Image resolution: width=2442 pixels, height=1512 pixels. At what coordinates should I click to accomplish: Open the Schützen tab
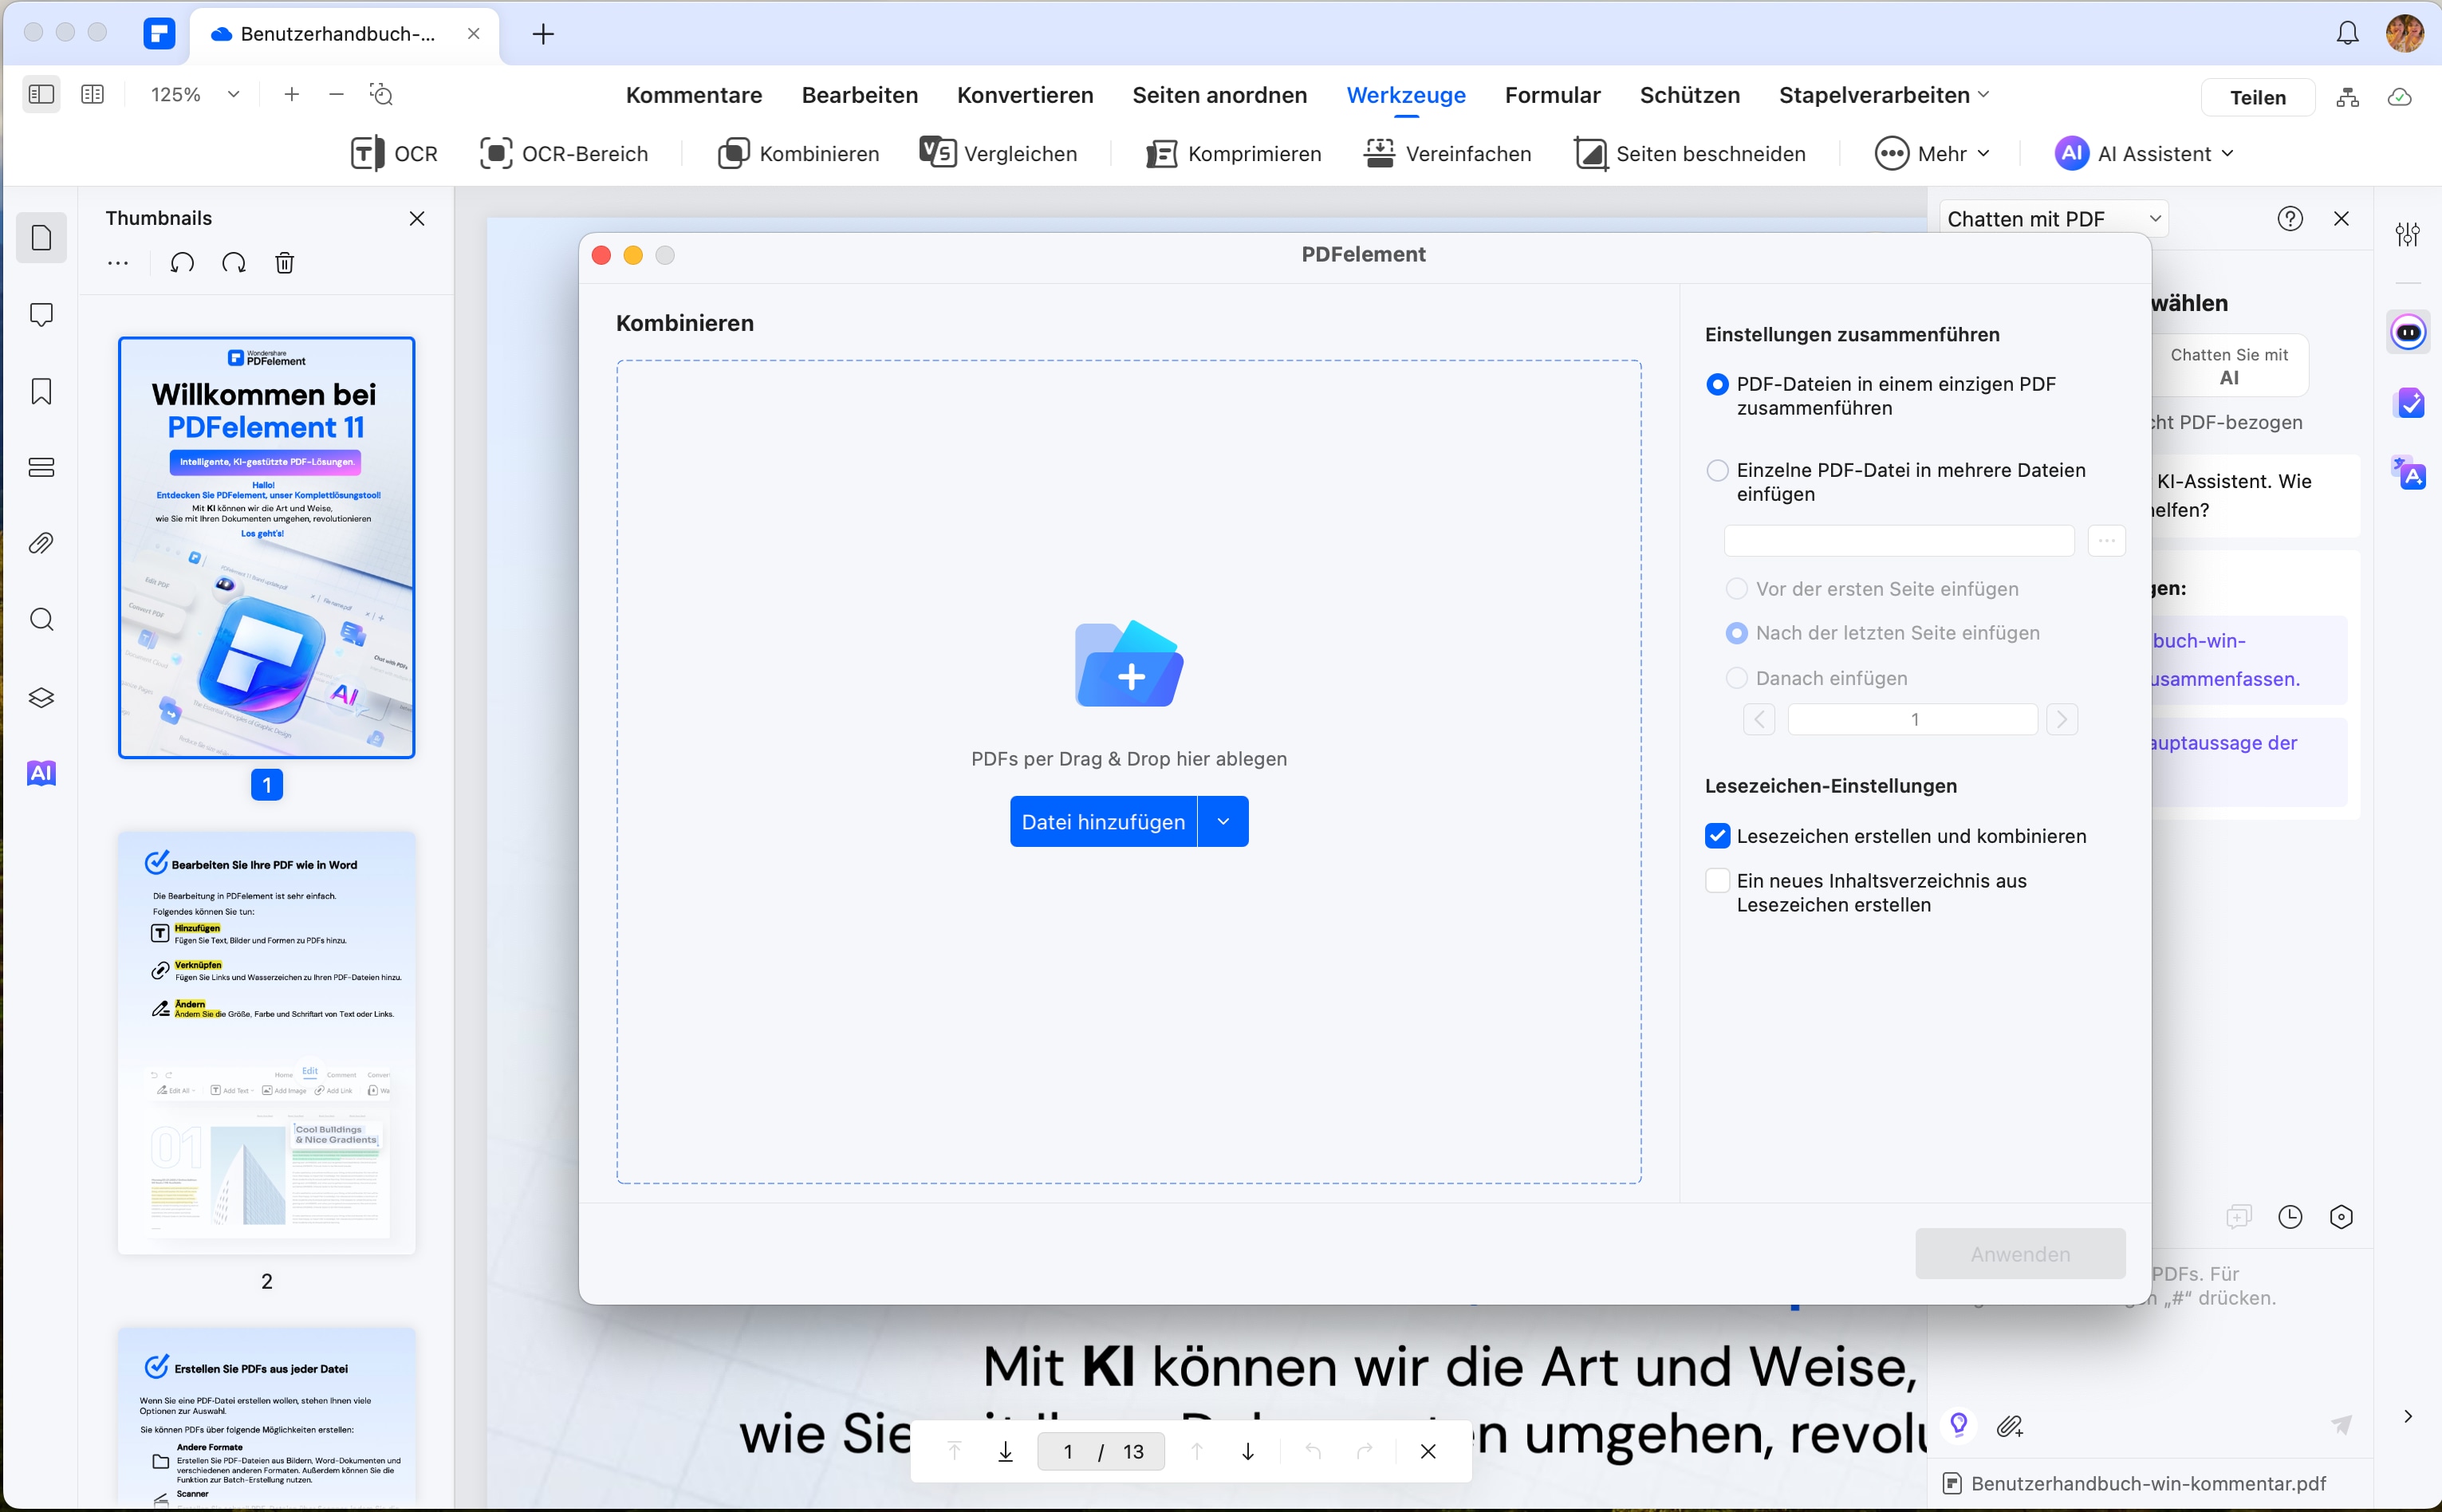point(1690,95)
